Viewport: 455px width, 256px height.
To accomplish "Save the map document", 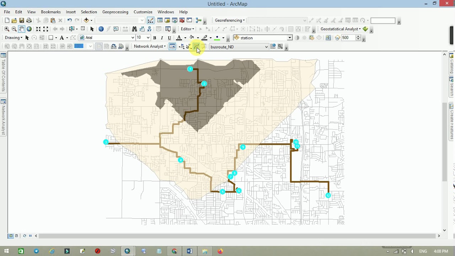I will pyautogui.click(x=22, y=20).
